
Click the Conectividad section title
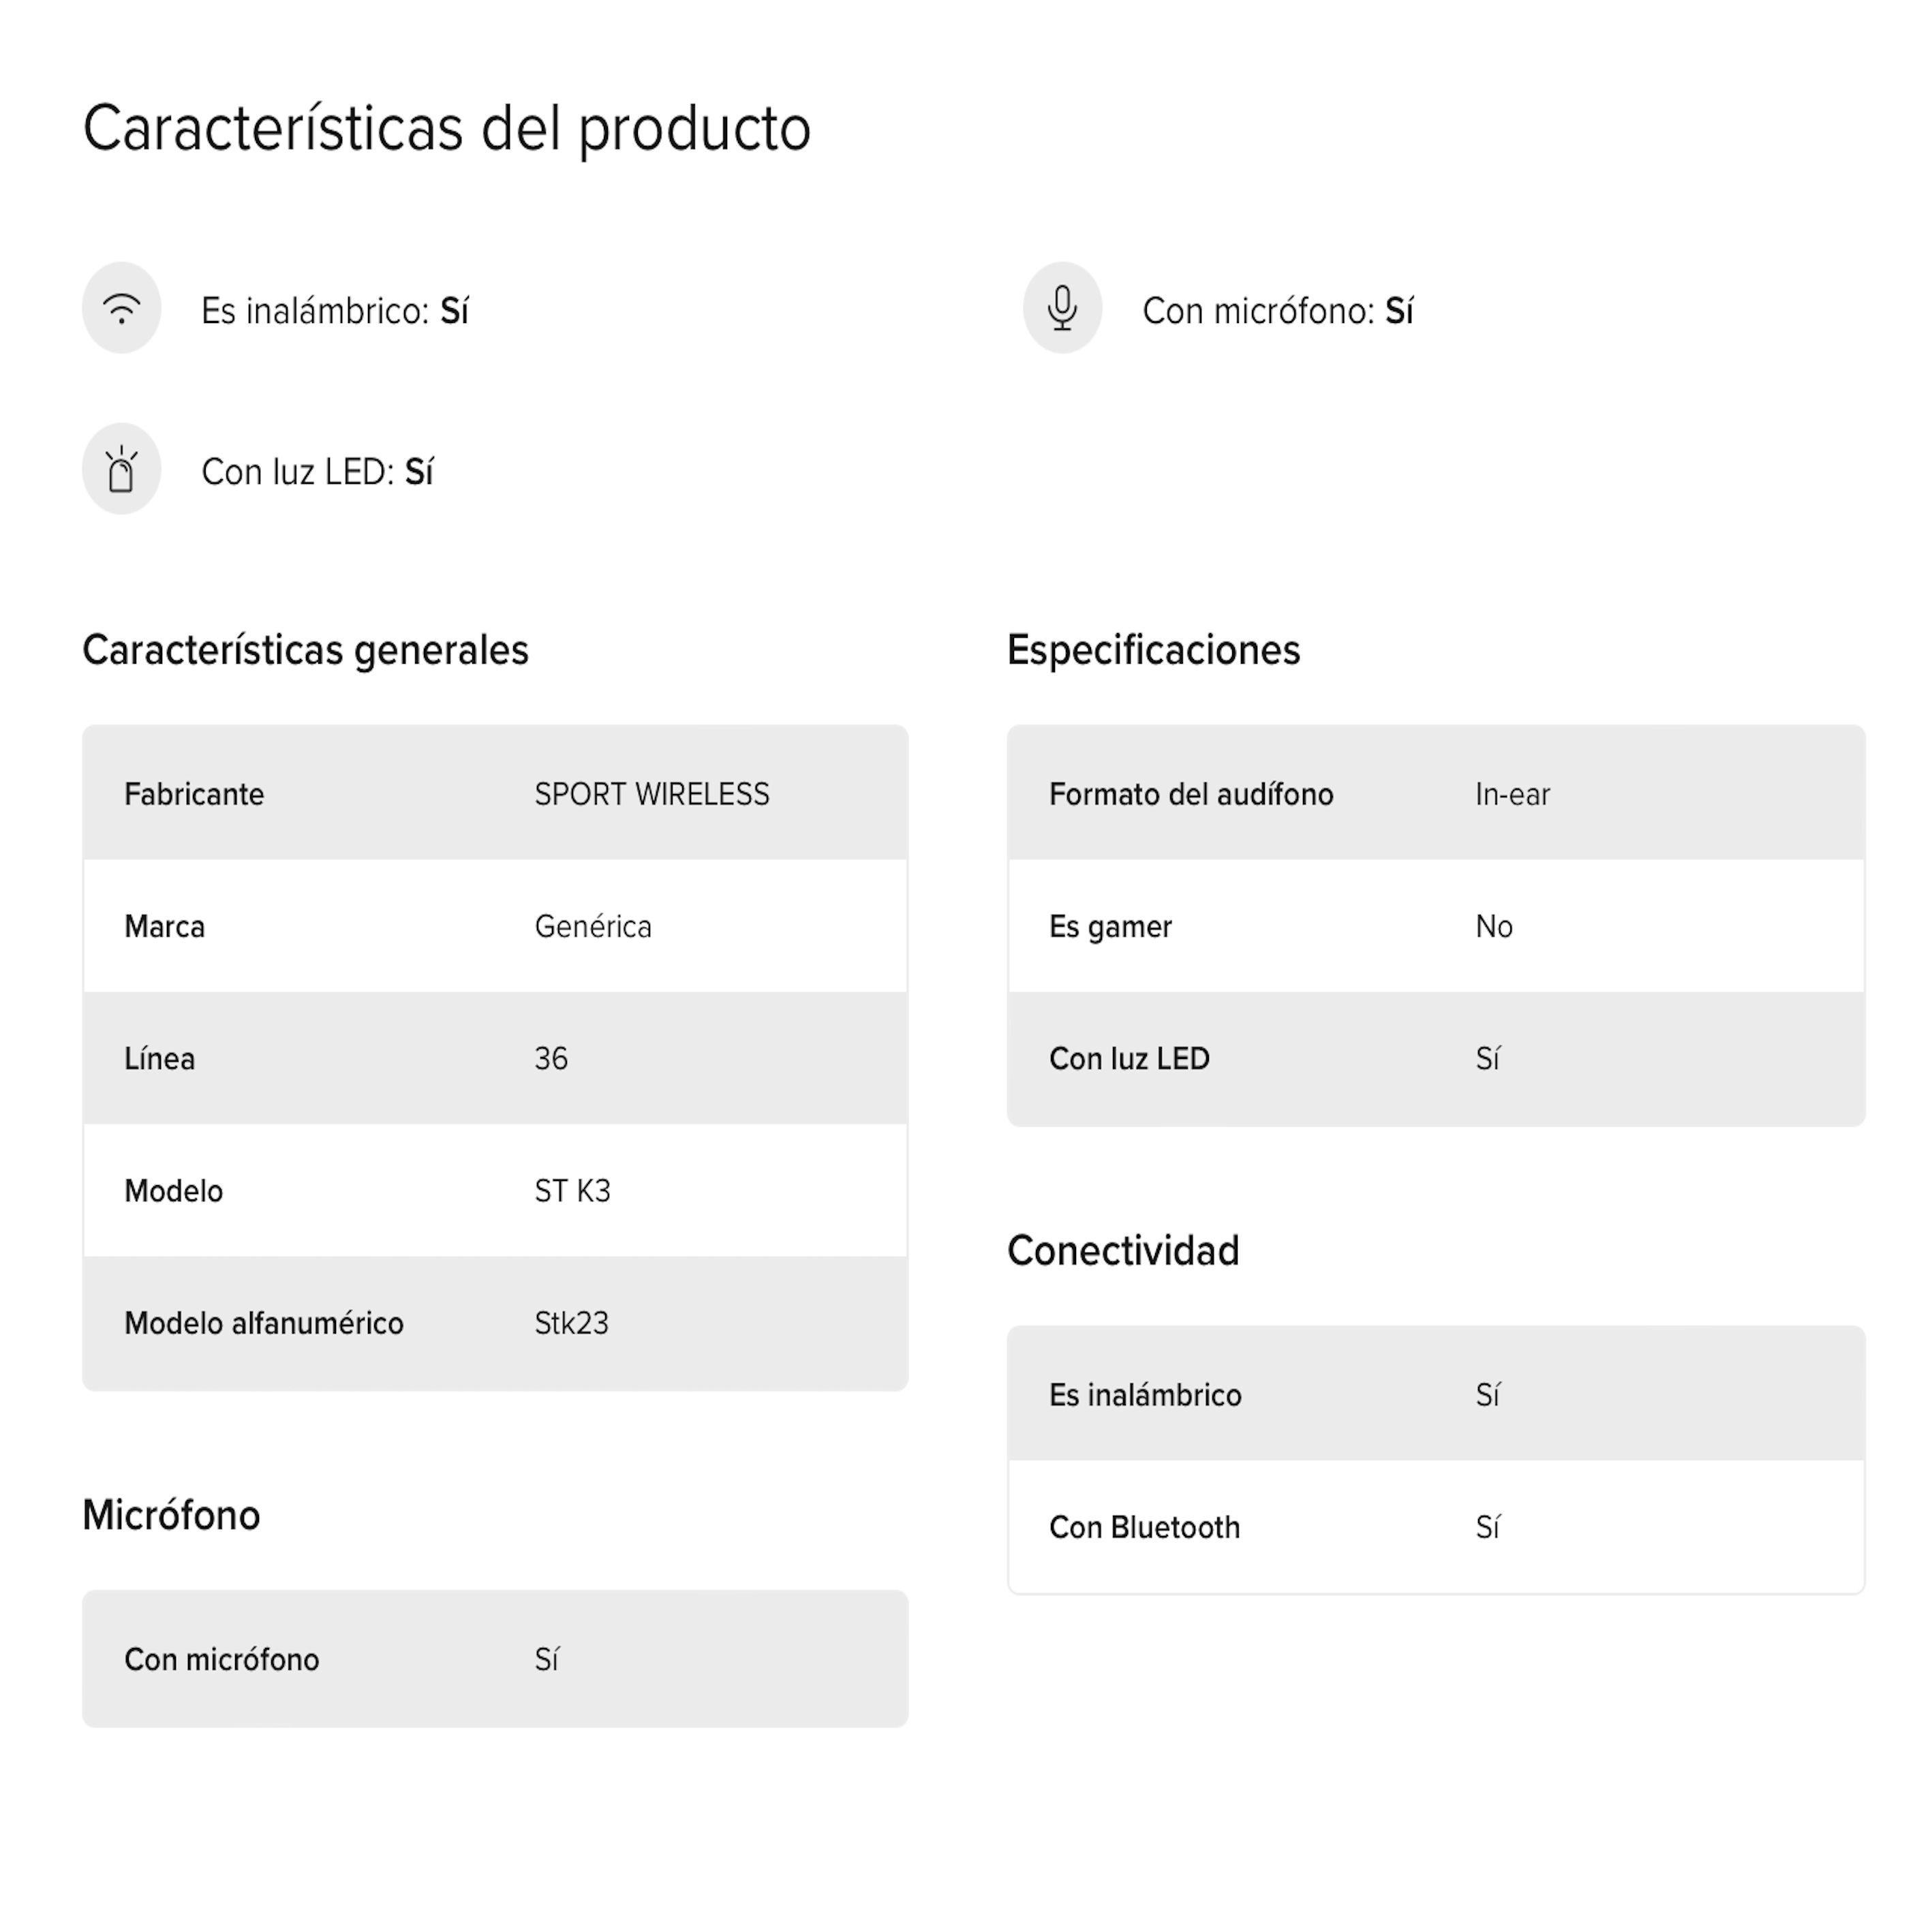(x=1123, y=1251)
